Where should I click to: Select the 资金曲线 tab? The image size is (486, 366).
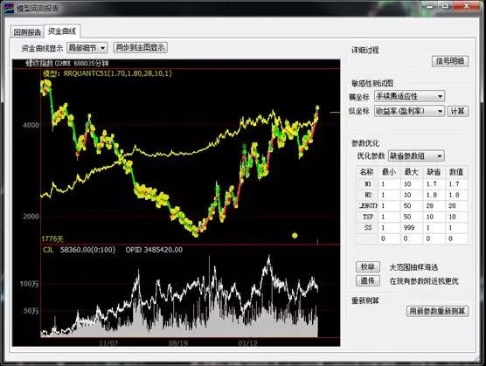click(62, 31)
